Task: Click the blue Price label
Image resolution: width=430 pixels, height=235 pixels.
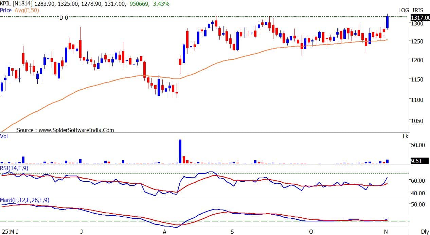Action: pos(6,10)
